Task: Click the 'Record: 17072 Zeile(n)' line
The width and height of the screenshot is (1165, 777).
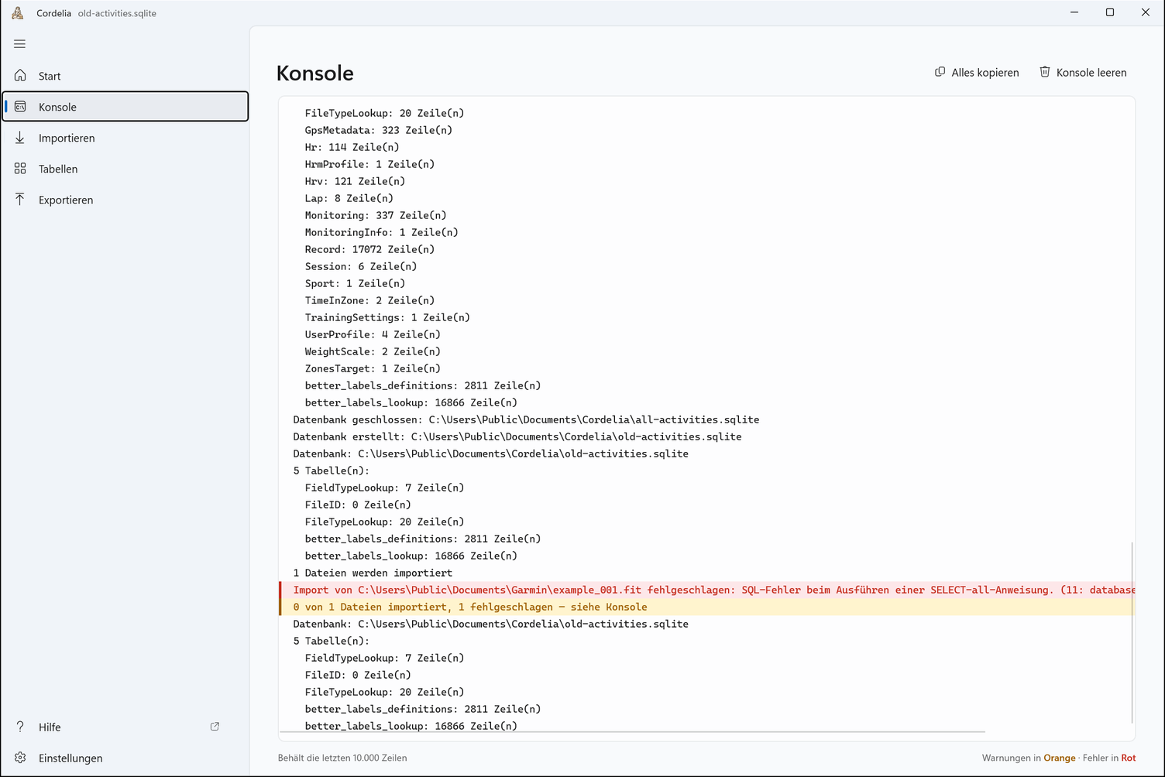Action: click(369, 249)
